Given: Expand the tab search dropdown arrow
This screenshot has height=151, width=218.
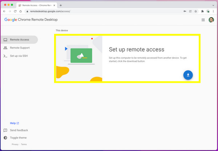Looking at the screenshot, I should pyautogui.click(x=213, y=5).
